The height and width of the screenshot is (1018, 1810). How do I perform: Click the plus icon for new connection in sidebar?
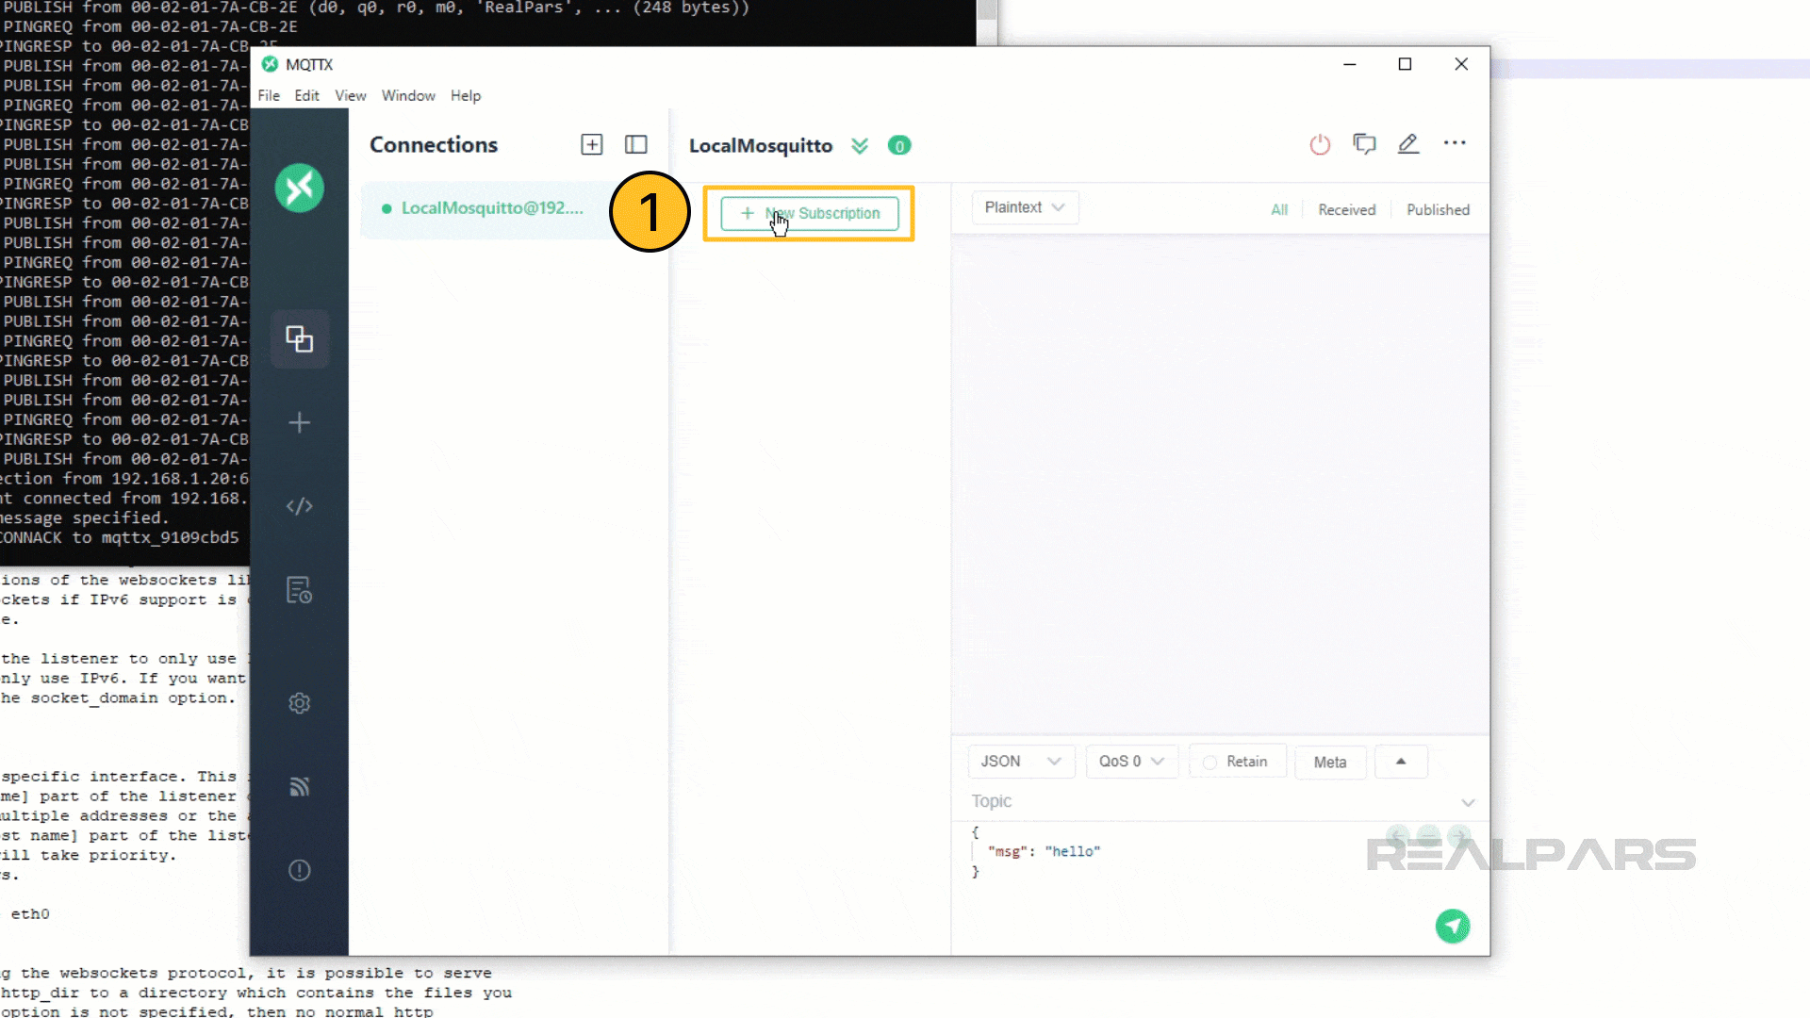pyautogui.click(x=300, y=422)
